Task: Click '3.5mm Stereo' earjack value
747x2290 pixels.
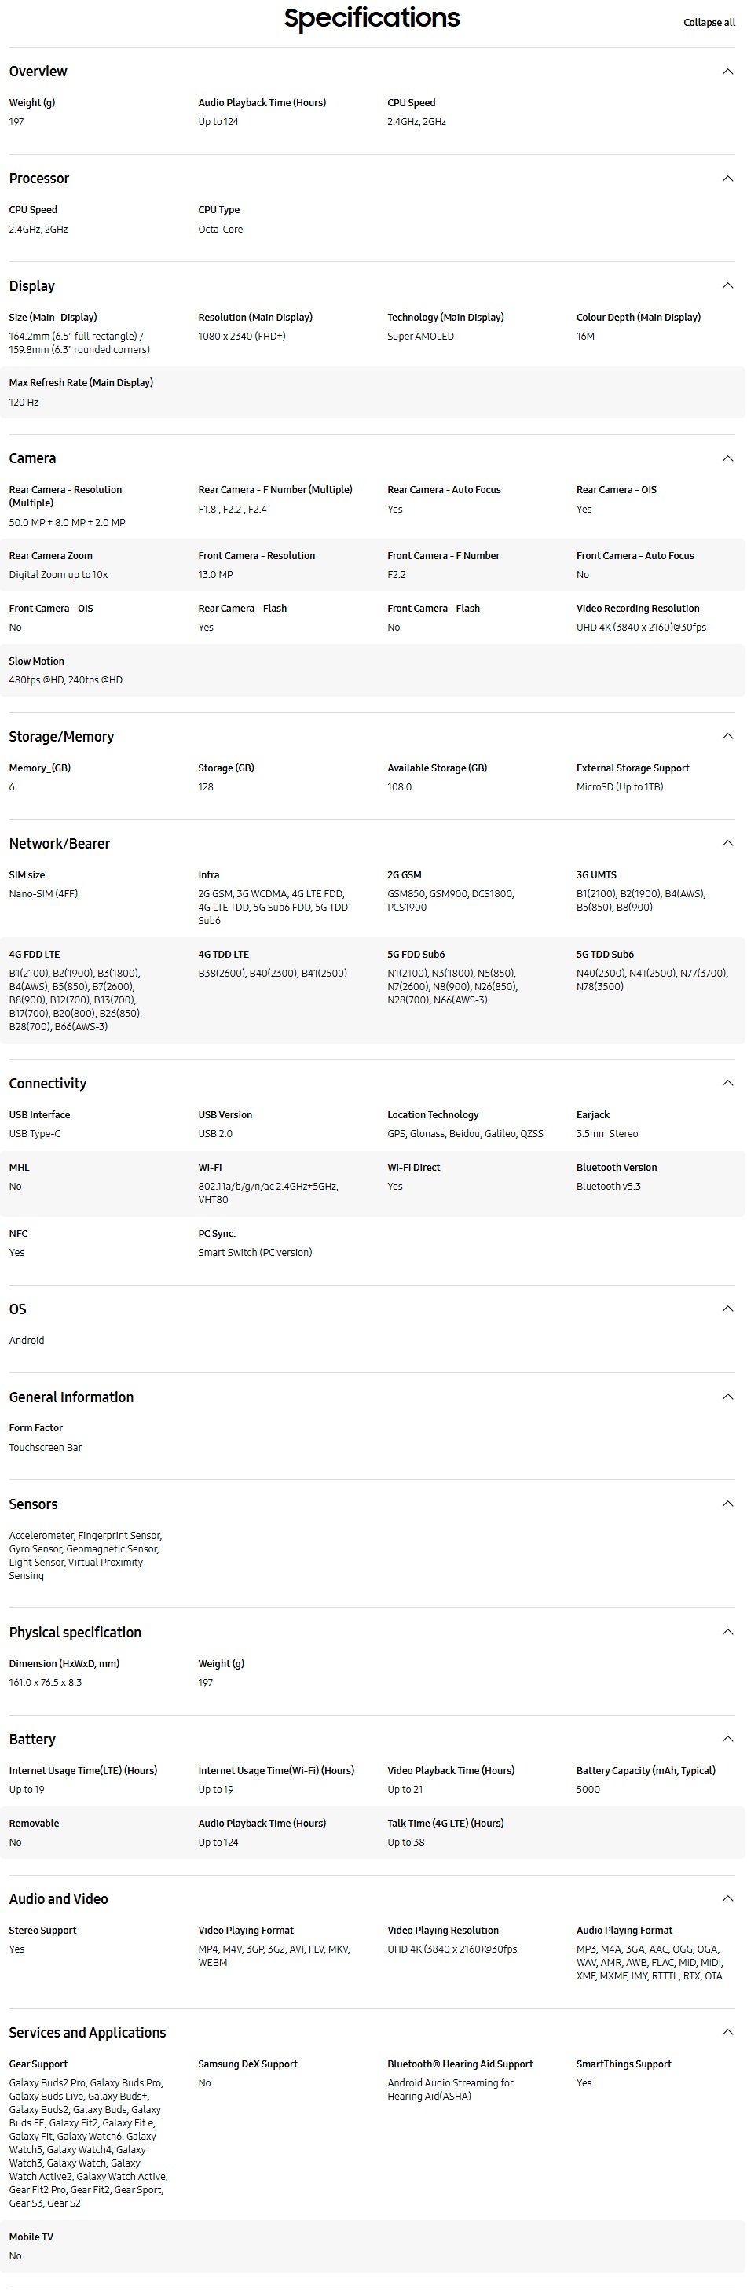Action: [607, 1134]
